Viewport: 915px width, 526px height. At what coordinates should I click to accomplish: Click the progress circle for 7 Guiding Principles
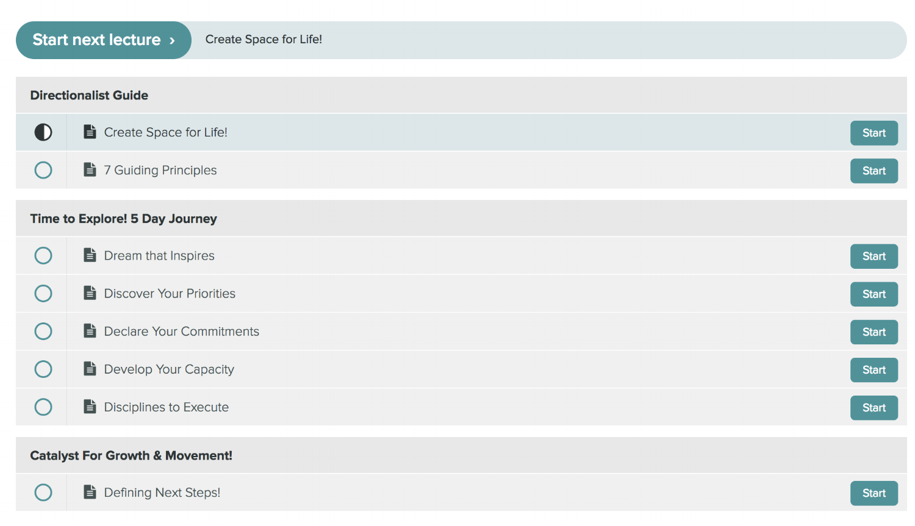coord(43,170)
